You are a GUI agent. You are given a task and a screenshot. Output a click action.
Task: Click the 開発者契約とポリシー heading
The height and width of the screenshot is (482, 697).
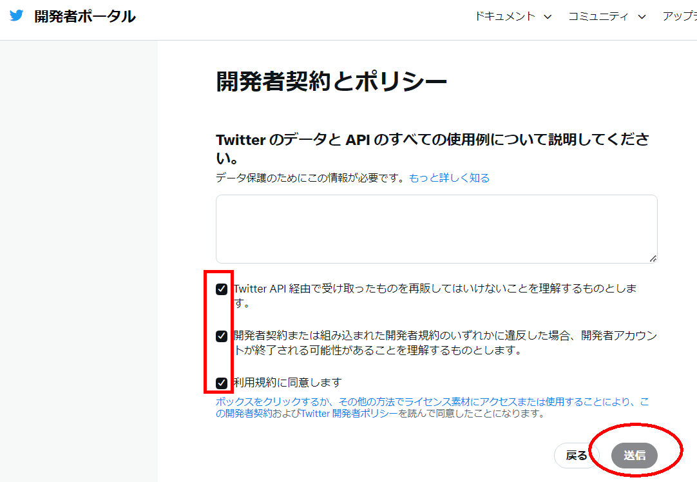331,82
